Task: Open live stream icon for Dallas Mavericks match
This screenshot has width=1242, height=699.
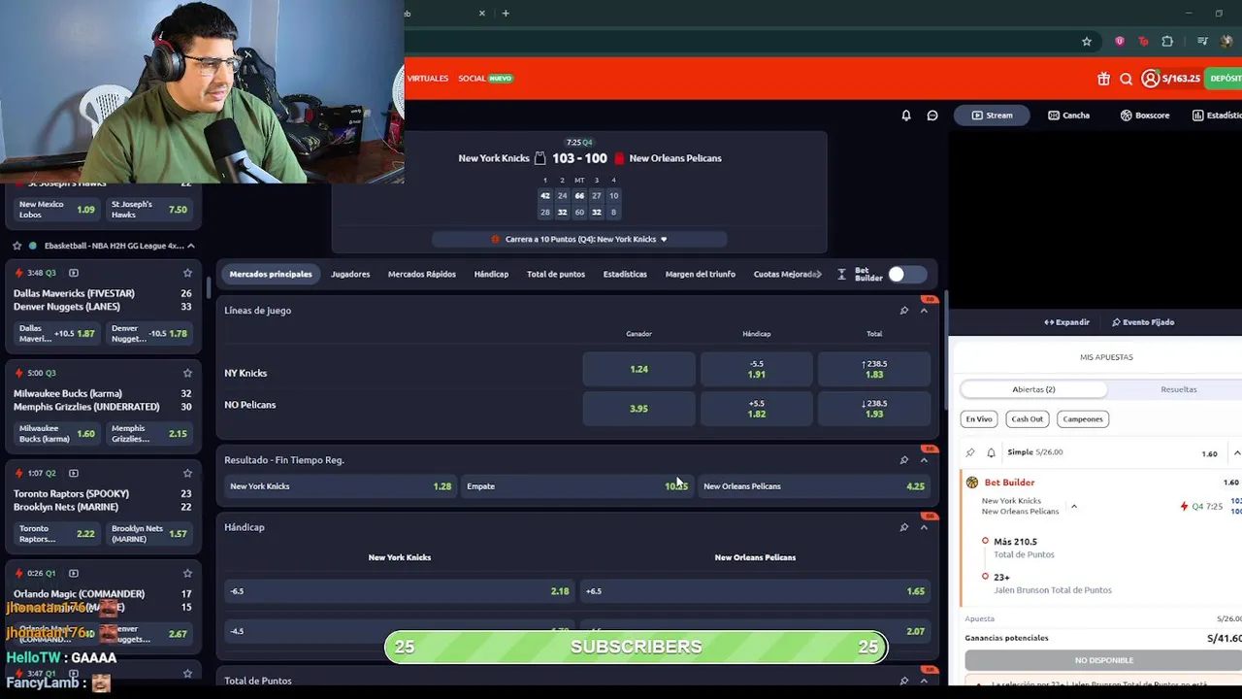Action: (74, 273)
